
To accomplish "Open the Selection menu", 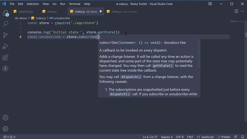I will [33, 4].
